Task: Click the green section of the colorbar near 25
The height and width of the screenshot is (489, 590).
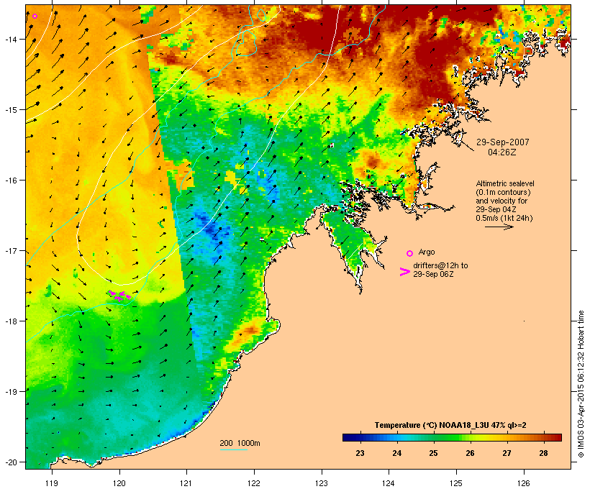Action: 433,437
